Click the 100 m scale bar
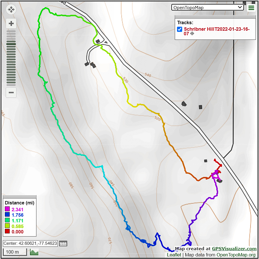Viewport: 259px width, 259px height. pyautogui.click(x=15, y=252)
